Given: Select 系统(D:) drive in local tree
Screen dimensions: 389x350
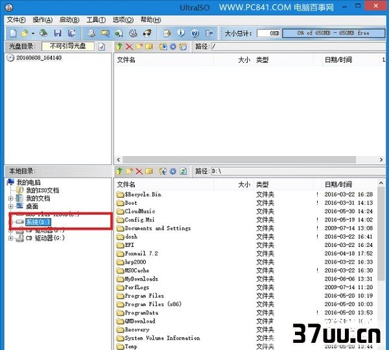Looking at the screenshot, I should (38, 222).
